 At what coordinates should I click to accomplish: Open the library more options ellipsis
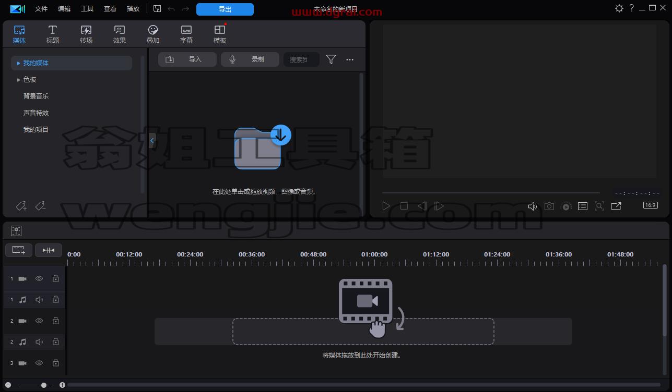point(350,59)
